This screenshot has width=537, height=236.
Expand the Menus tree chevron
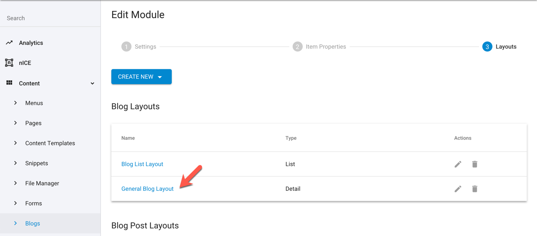pos(16,103)
